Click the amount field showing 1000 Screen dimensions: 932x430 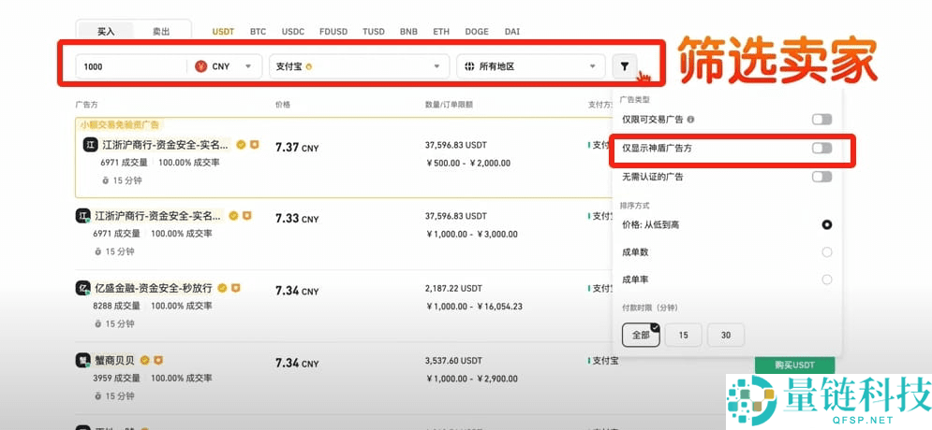coord(131,66)
